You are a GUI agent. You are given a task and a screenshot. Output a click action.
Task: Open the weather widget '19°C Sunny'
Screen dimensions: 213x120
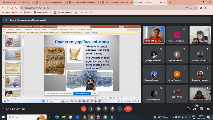pyautogui.click(x=161, y=117)
